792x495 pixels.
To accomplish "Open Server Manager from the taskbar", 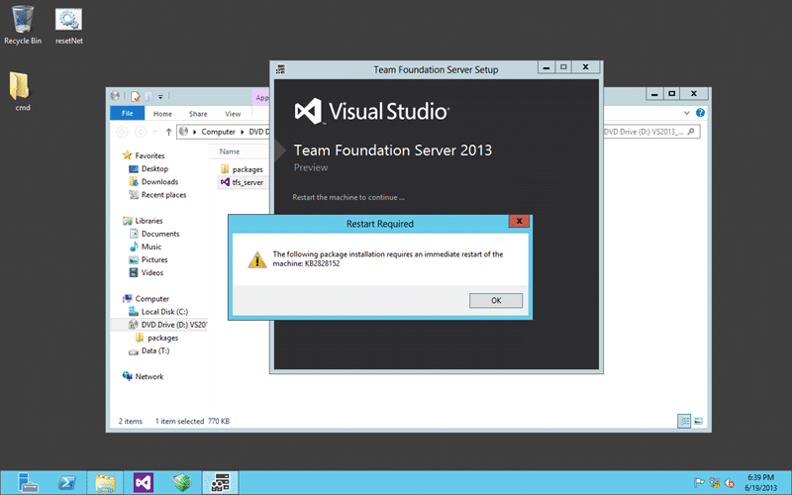I will pos(28,482).
